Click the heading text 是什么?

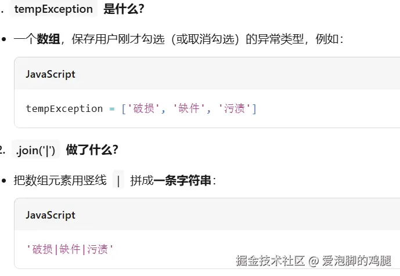[x=124, y=9]
